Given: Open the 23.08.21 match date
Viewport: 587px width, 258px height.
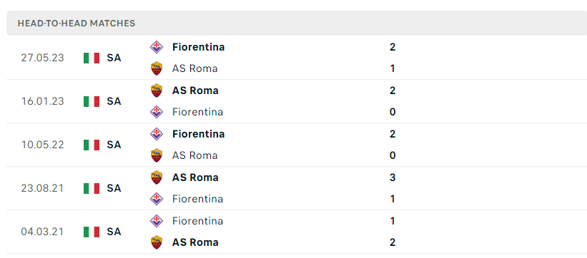Looking at the screenshot, I should 42,188.
